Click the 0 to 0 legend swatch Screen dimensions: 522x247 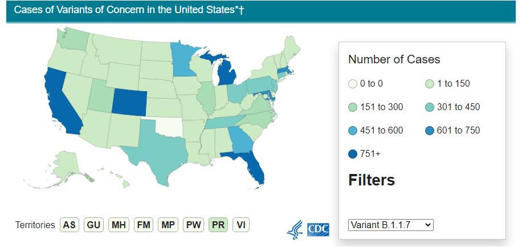353,84
